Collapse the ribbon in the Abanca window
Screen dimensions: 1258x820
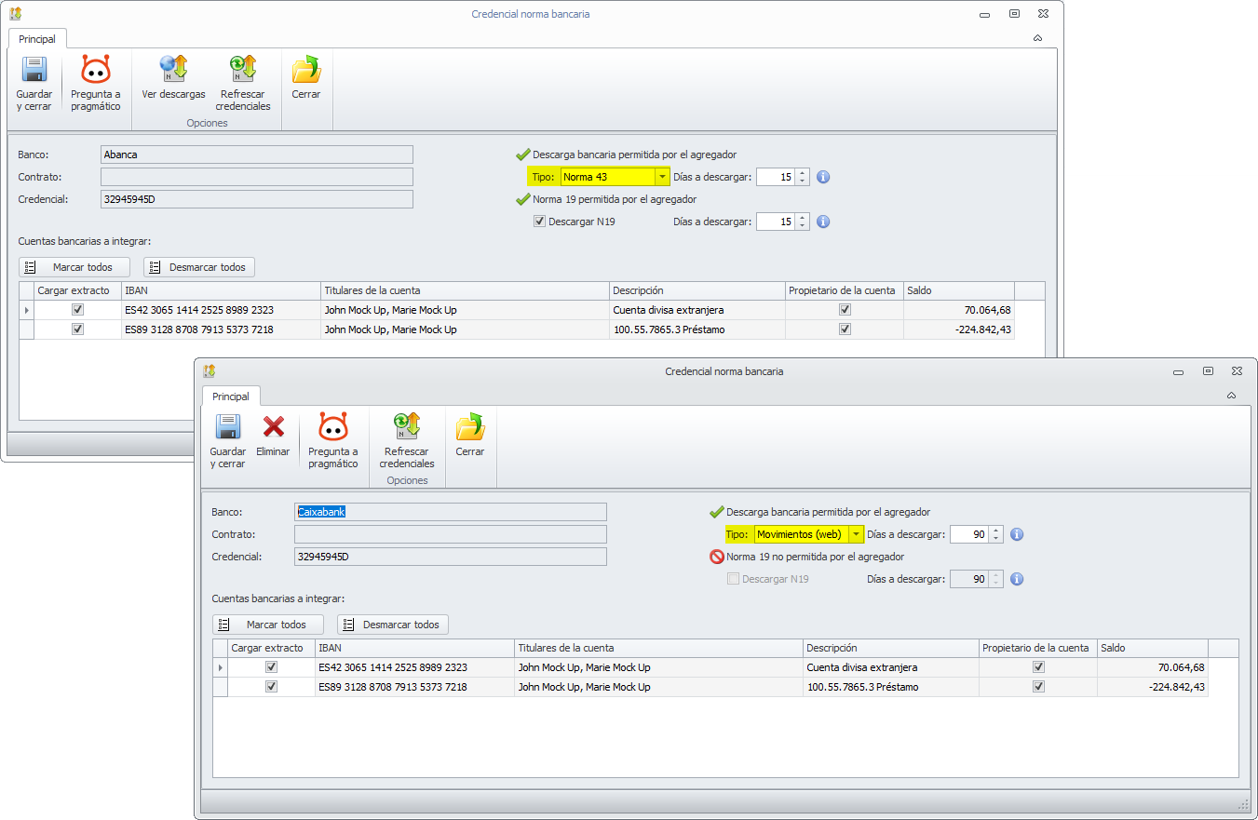1037,39
